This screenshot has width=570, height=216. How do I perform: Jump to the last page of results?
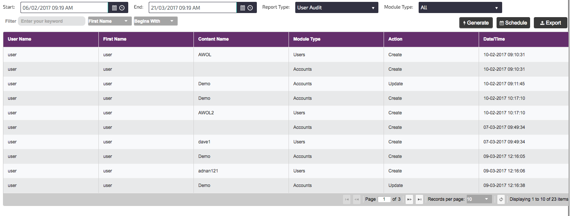[419, 200]
